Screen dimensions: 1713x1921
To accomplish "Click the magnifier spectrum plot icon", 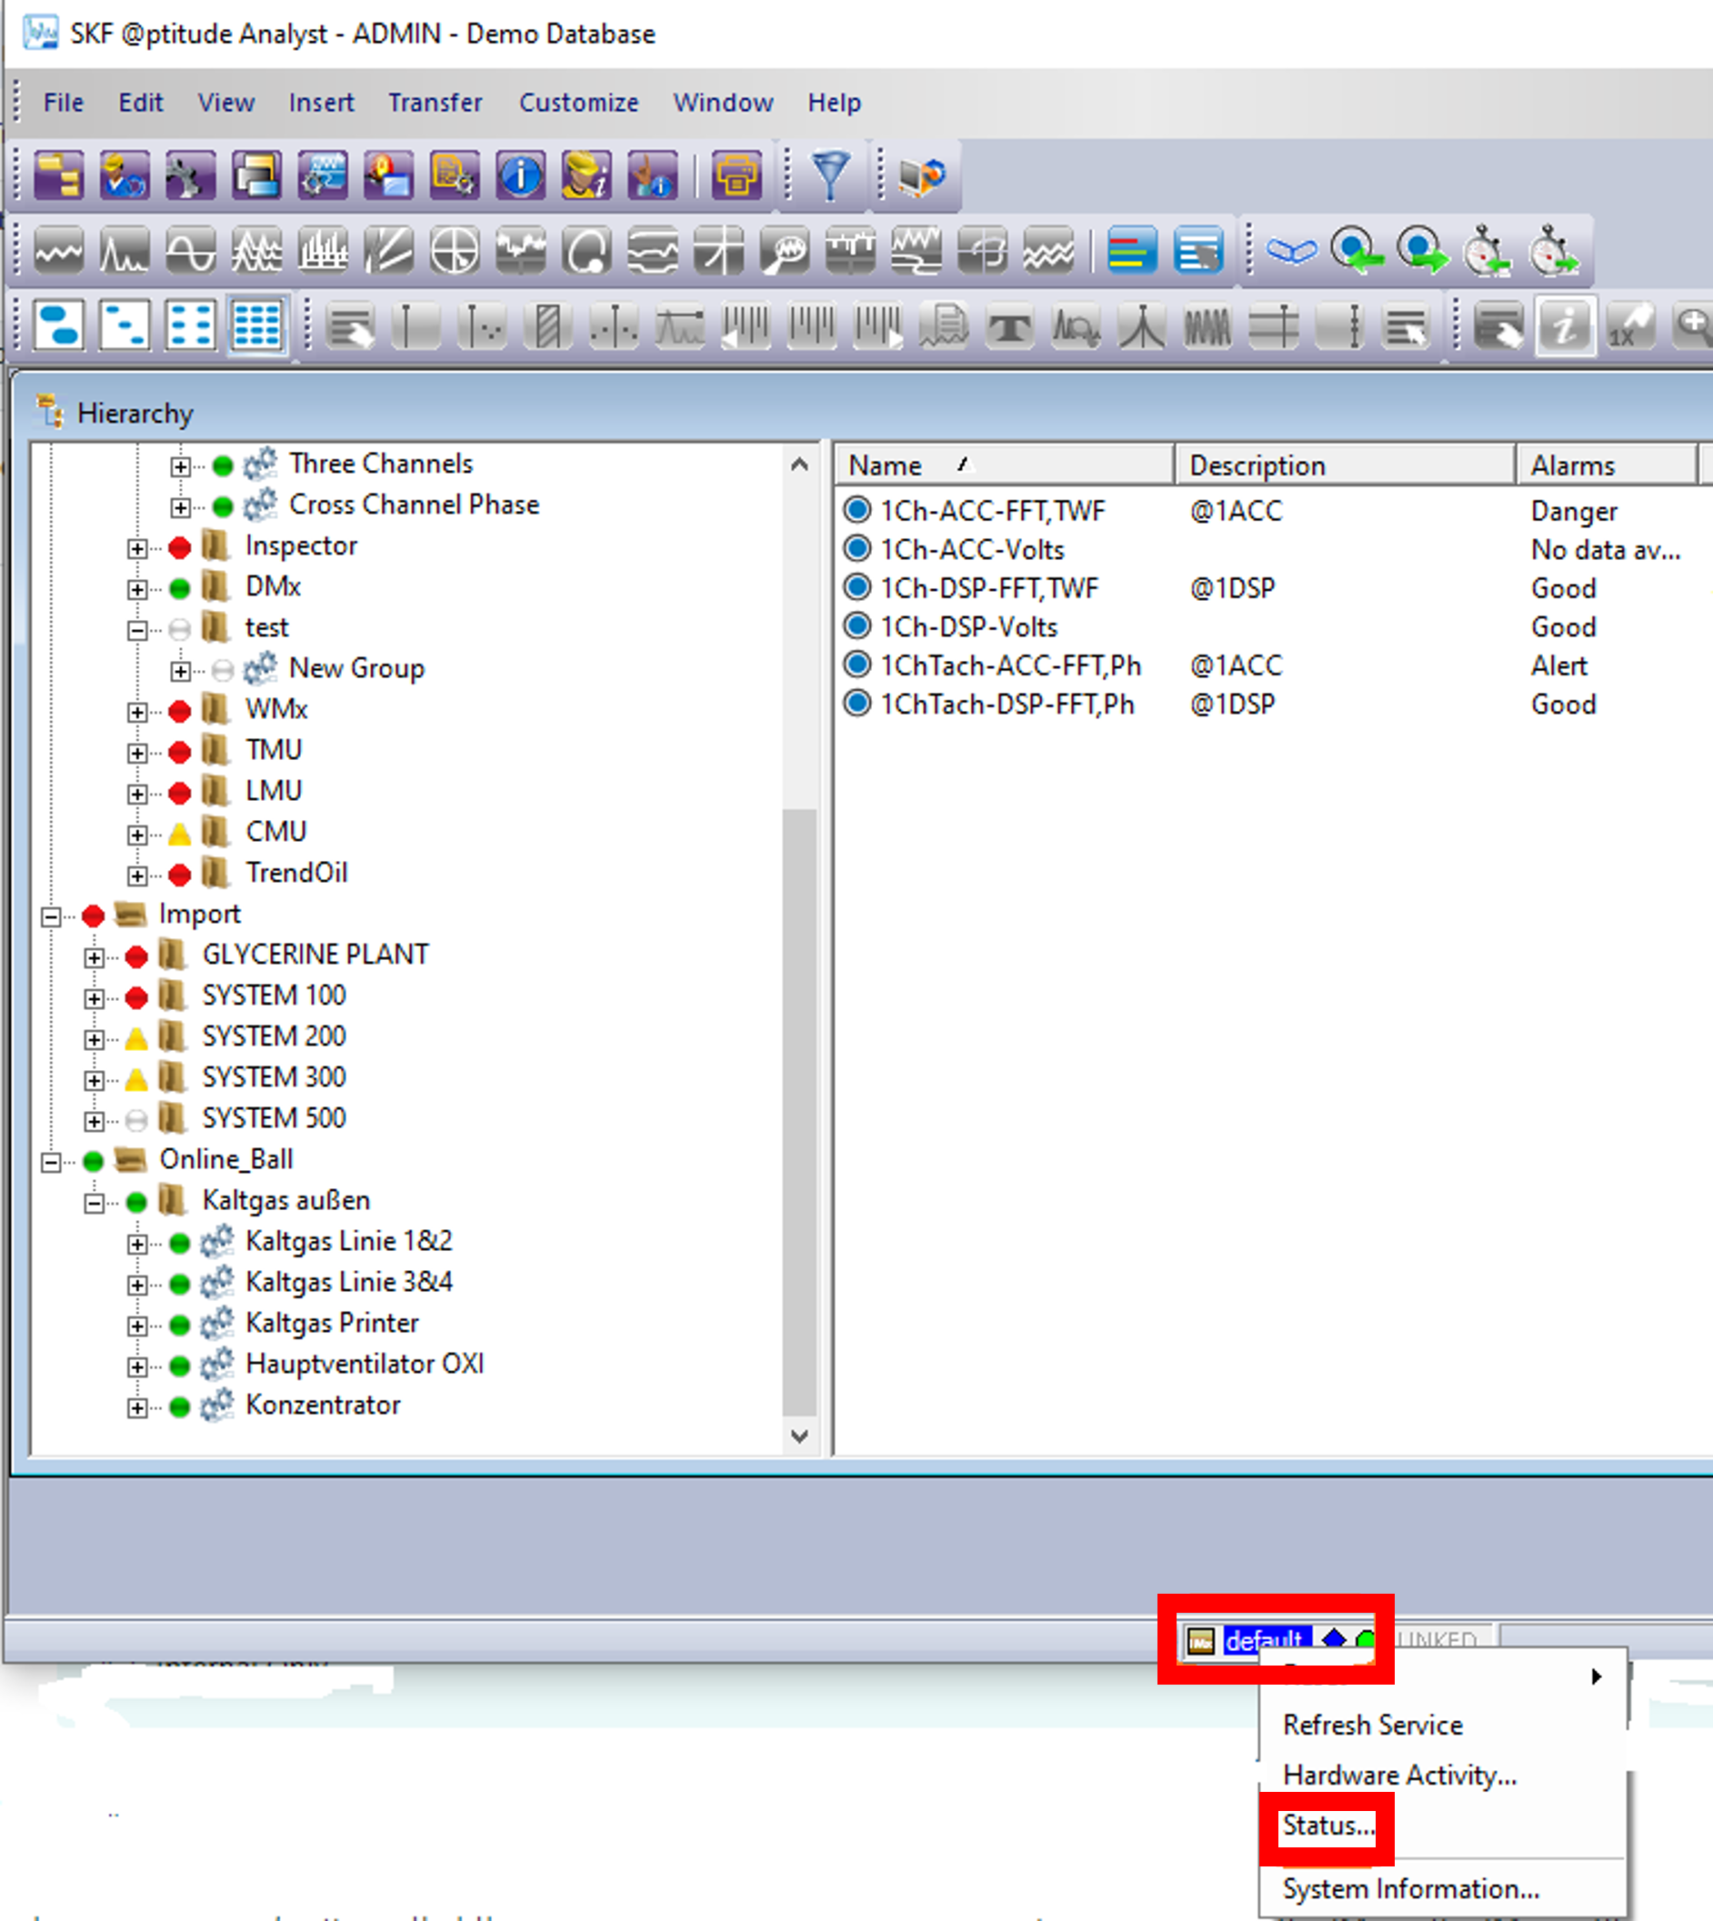I will 784,251.
